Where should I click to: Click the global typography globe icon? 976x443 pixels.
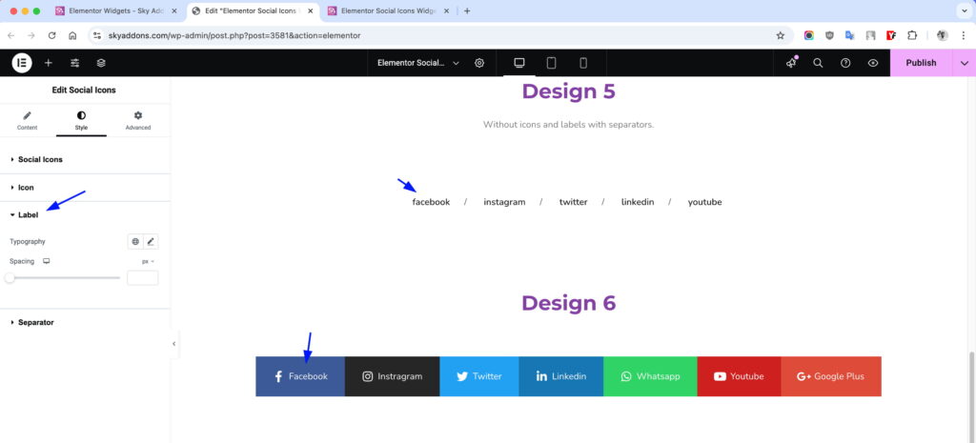(135, 241)
